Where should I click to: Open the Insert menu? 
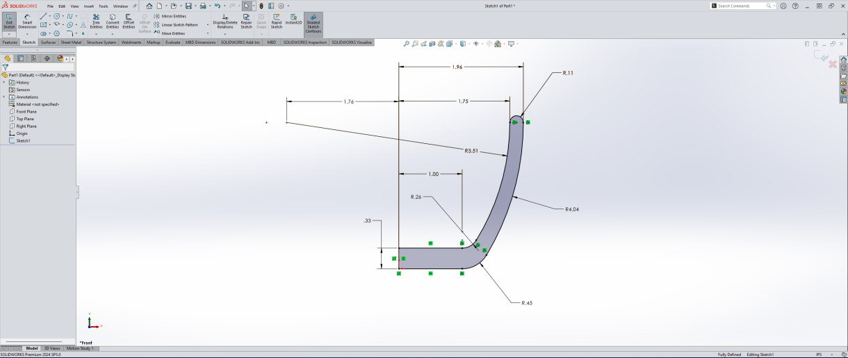[x=88, y=6]
